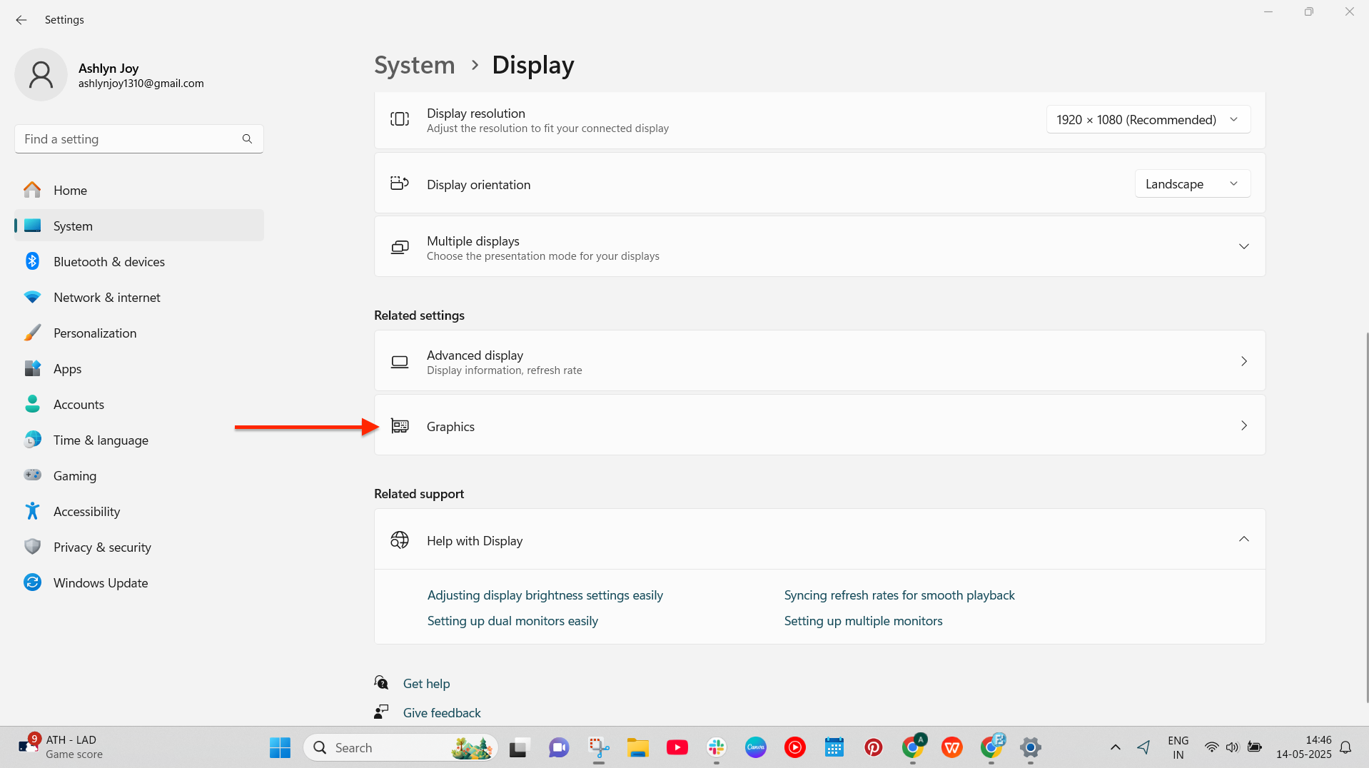Click the Windows Start button
1369x768 pixels.
pyautogui.click(x=280, y=747)
